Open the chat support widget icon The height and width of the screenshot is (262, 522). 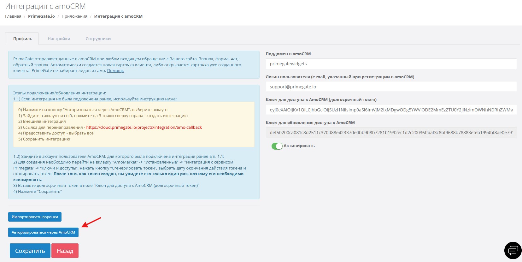pos(513,250)
